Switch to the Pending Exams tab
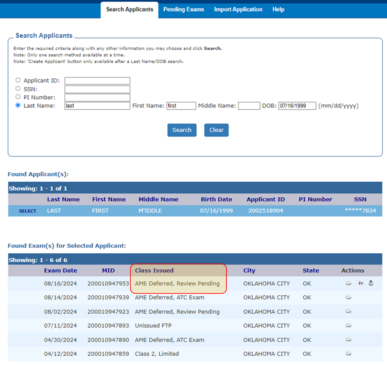The height and width of the screenshot is (367, 387). tap(183, 9)
